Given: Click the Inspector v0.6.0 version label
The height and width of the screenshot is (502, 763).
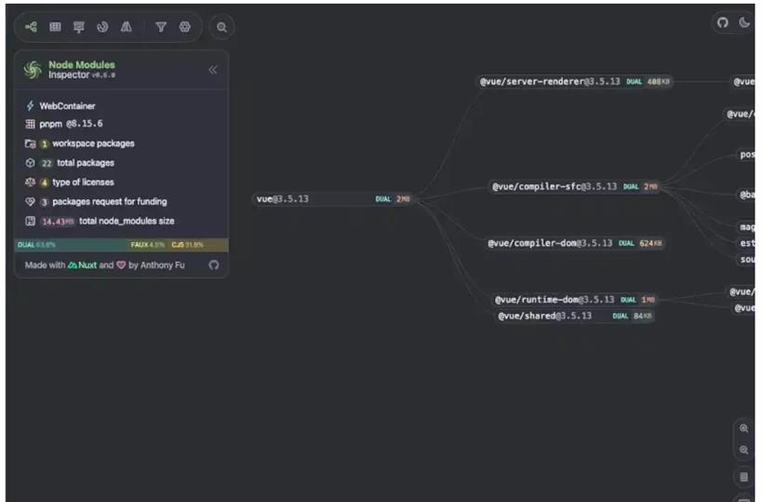Looking at the screenshot, I should 81,75.
